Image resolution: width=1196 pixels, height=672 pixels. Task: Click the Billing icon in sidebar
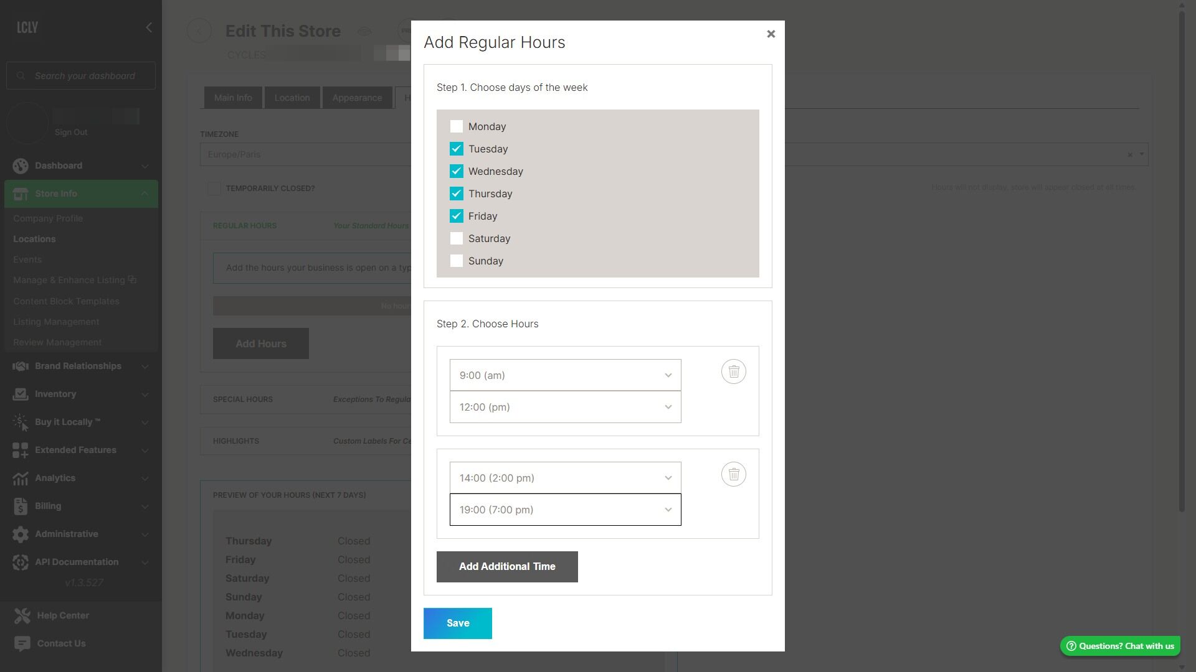[20, 506]
